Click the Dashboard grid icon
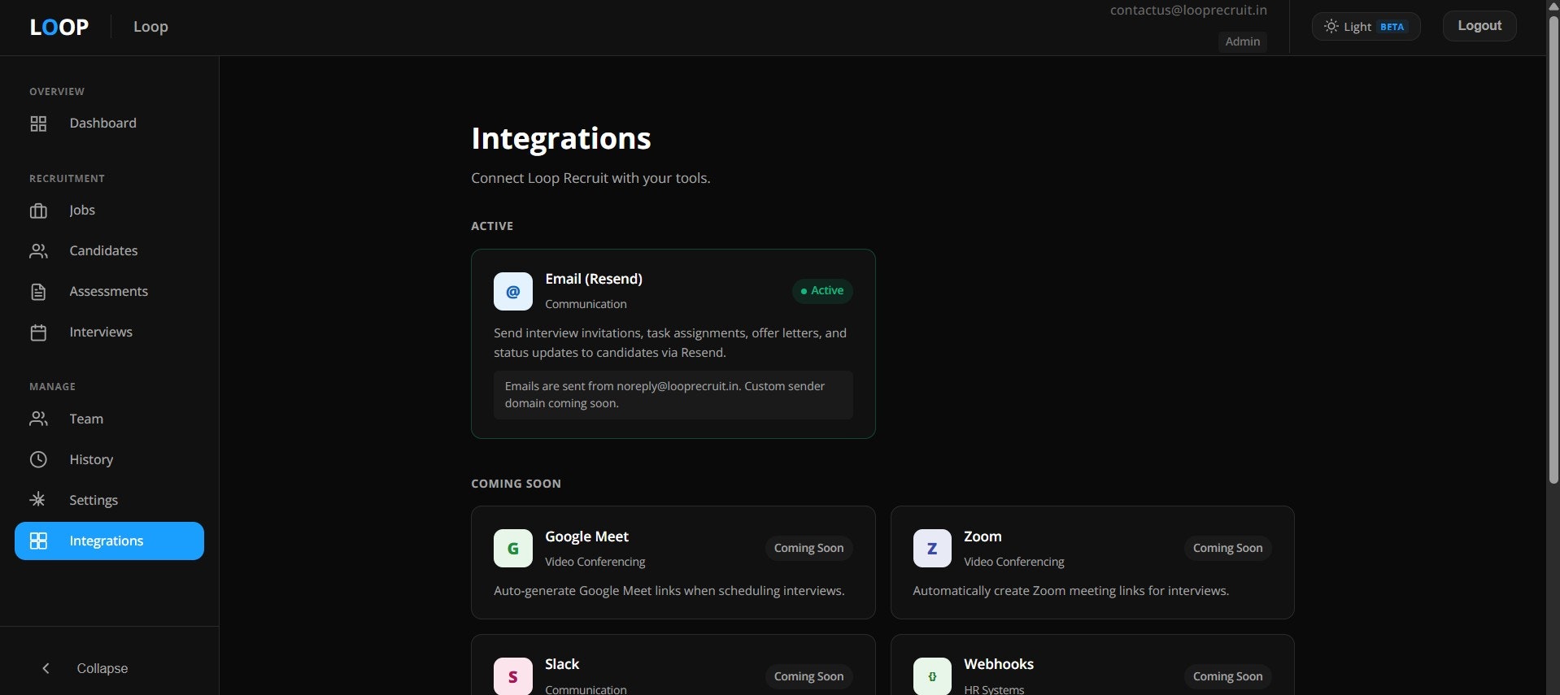 pyautogui.click(x=38, y=124)
